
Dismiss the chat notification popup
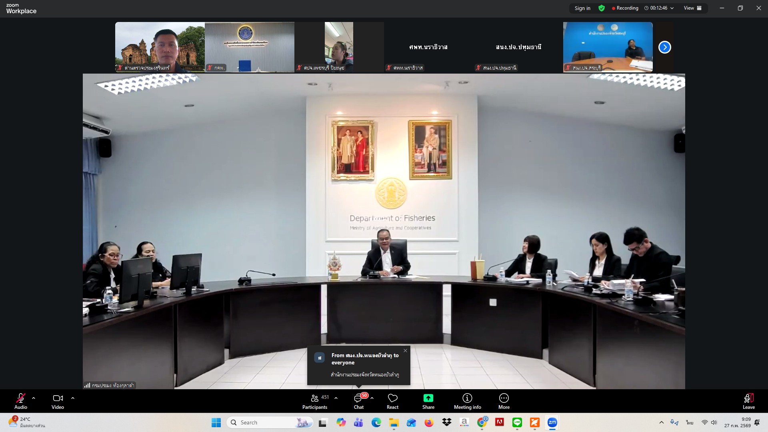pos(405,351)
